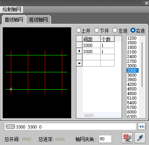Click first row 个数 cell
The height and width of the screenshot is (145, 149).
[x=107, y=45]
